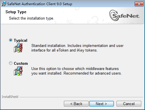Click the middleware features description text
The image size is (145, 110).
coord(77,71)
